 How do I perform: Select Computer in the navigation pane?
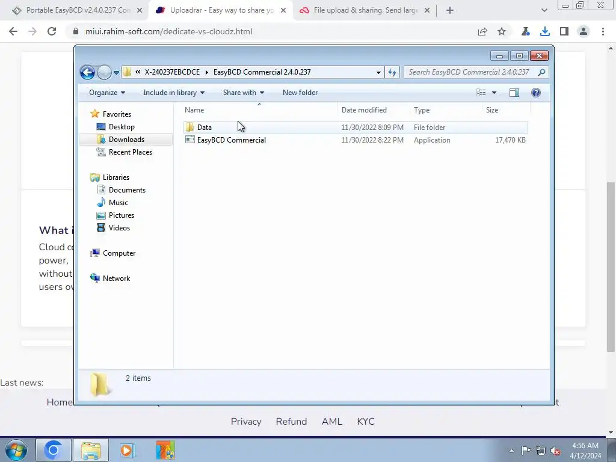coord(119,253)
